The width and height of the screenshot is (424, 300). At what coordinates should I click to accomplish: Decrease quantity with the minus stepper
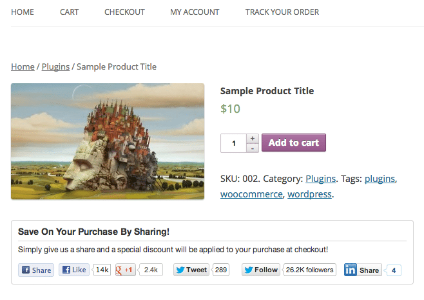coord(253,148)
